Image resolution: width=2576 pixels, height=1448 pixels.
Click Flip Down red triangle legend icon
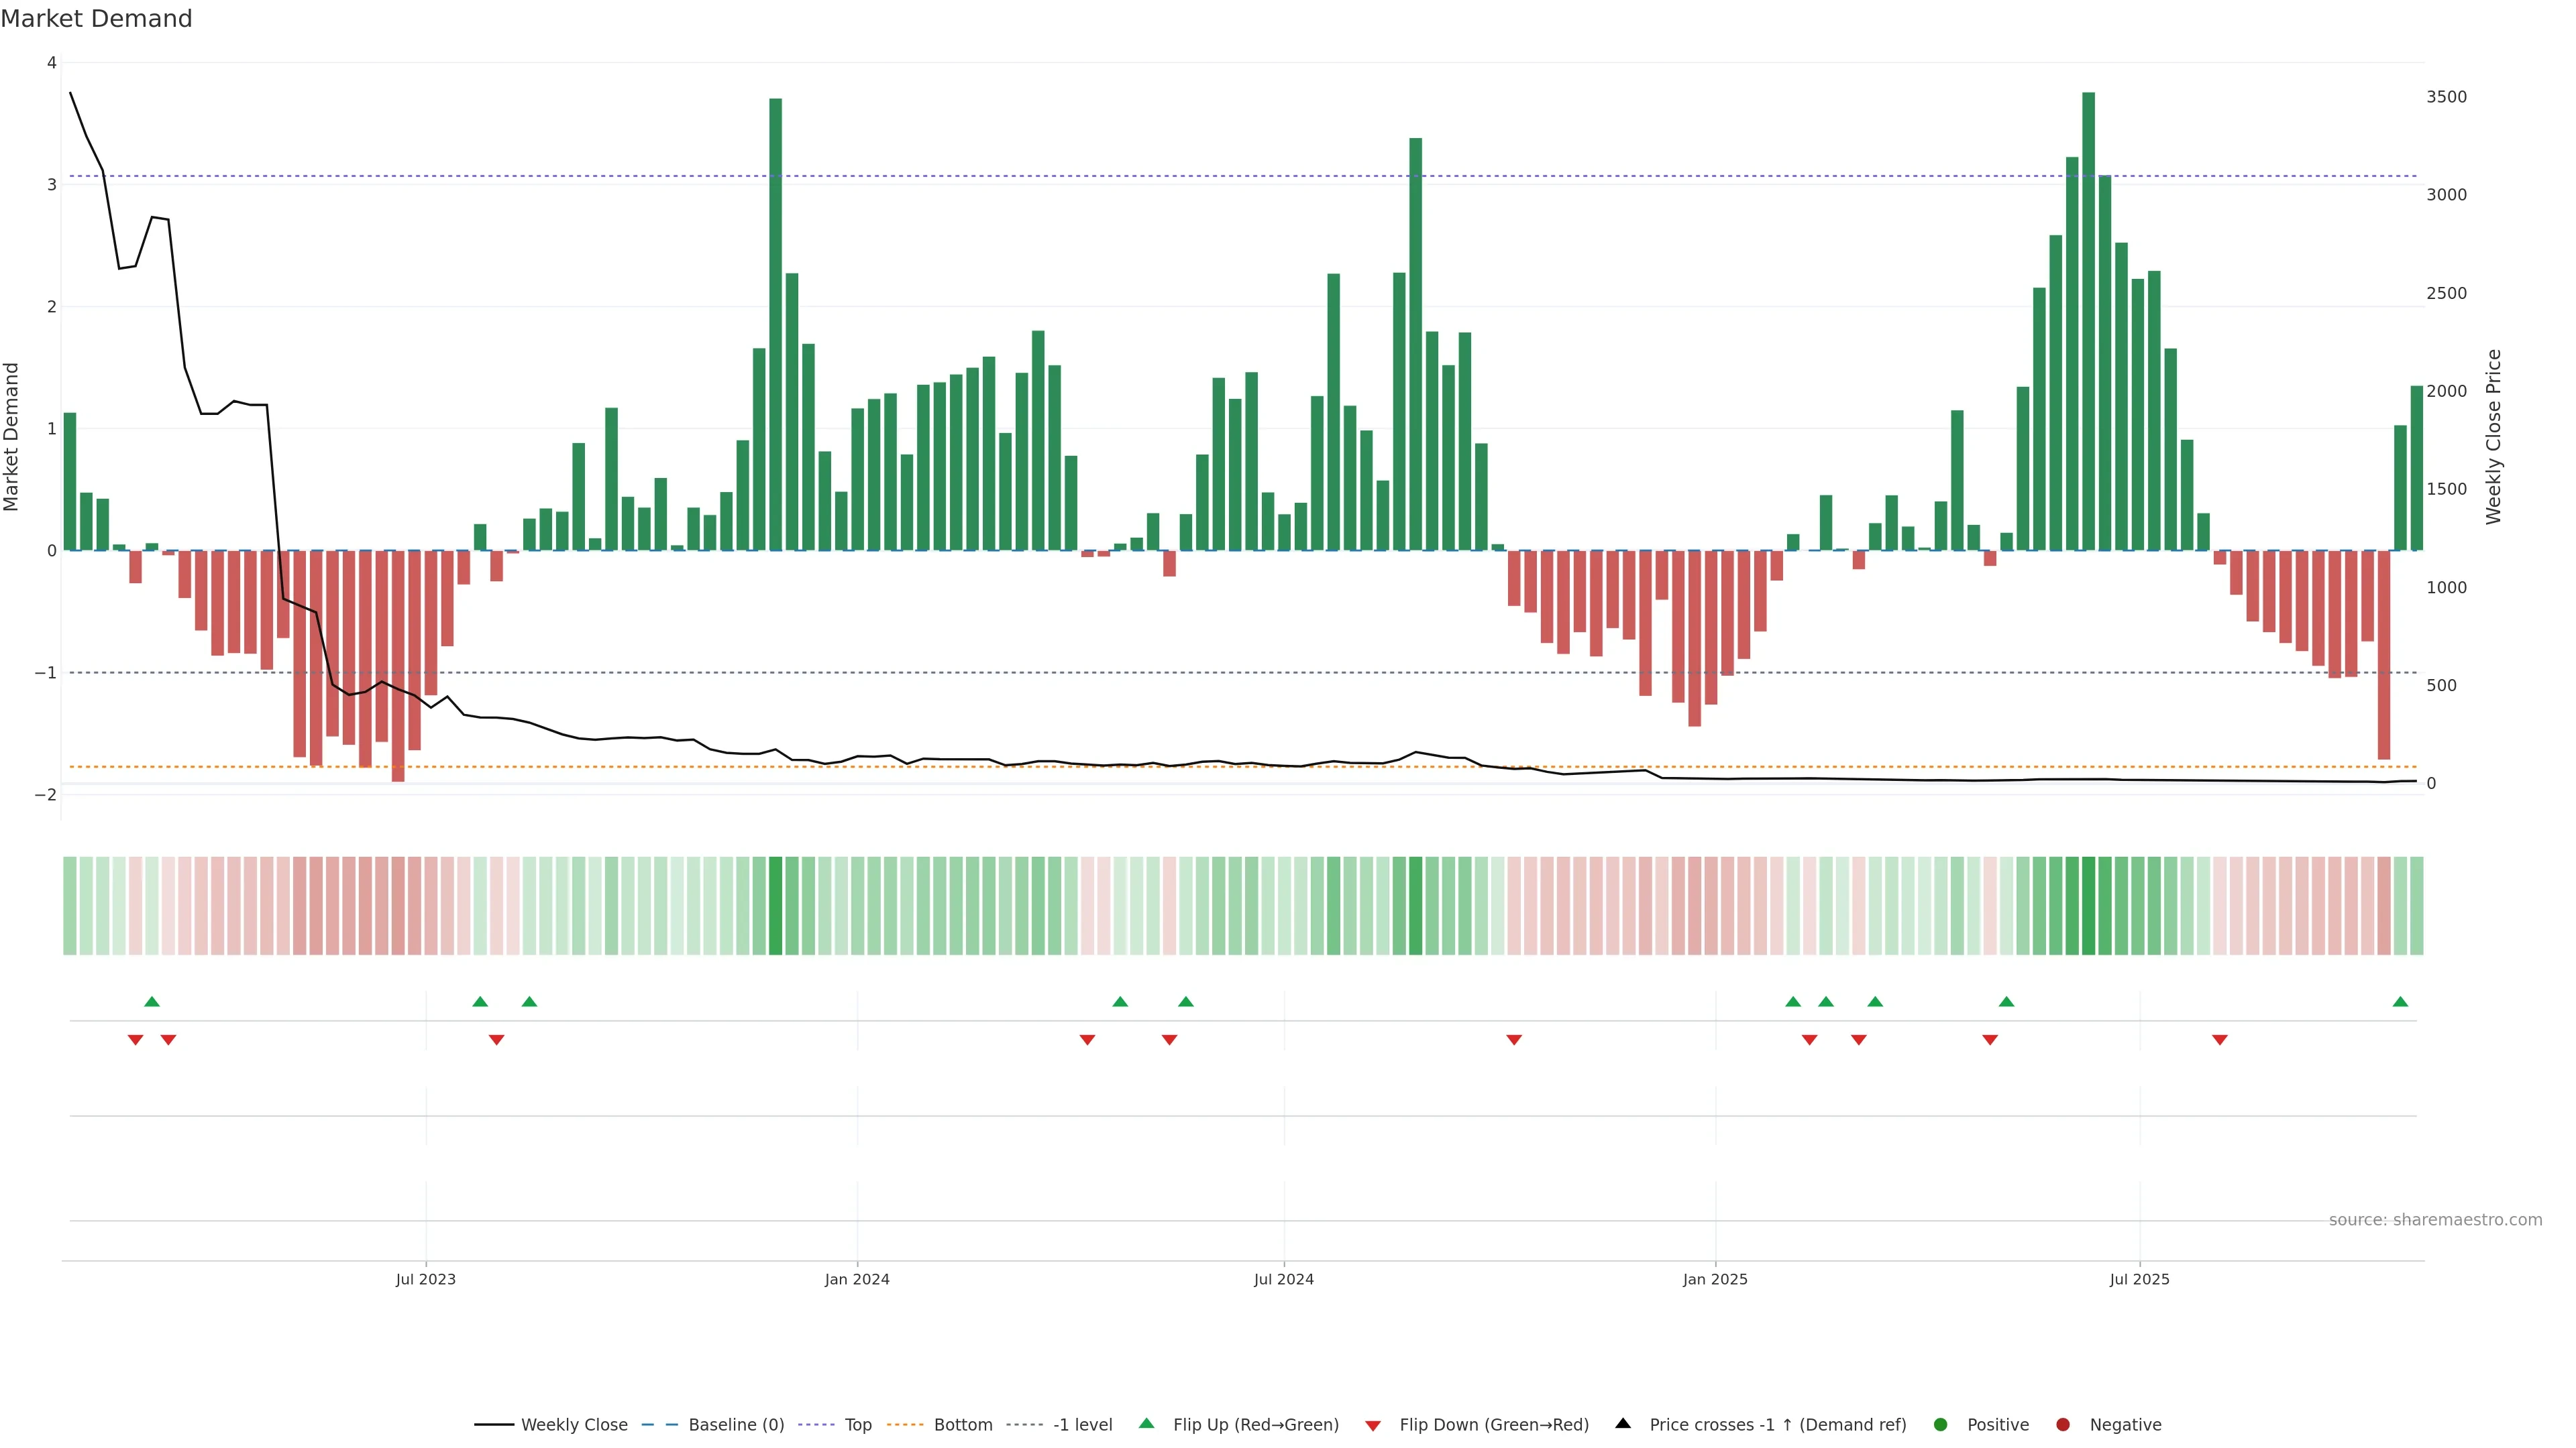tap(1373, 1425)
